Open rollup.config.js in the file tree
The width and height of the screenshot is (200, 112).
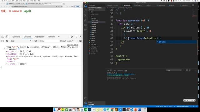(94, 51)
